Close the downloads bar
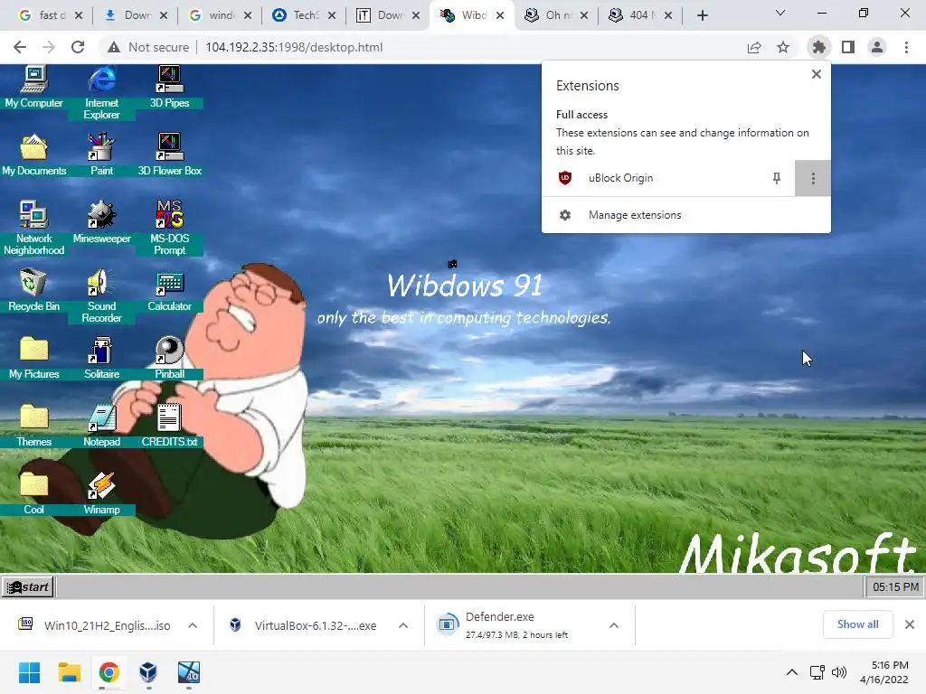Viewport: 926px width, 694px height. tap(910, 624)
